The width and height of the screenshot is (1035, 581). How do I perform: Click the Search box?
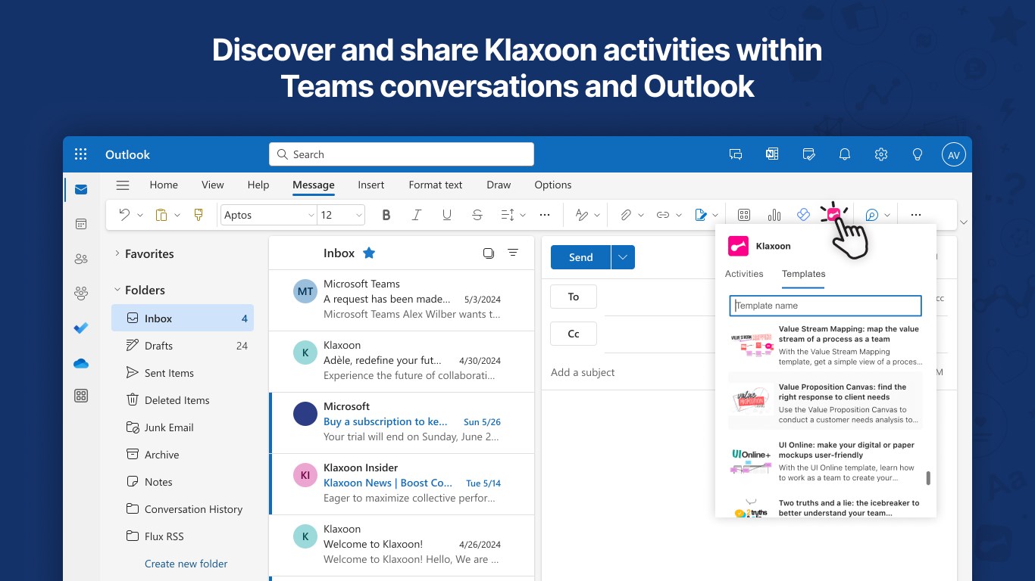click(x=402, y=154)
